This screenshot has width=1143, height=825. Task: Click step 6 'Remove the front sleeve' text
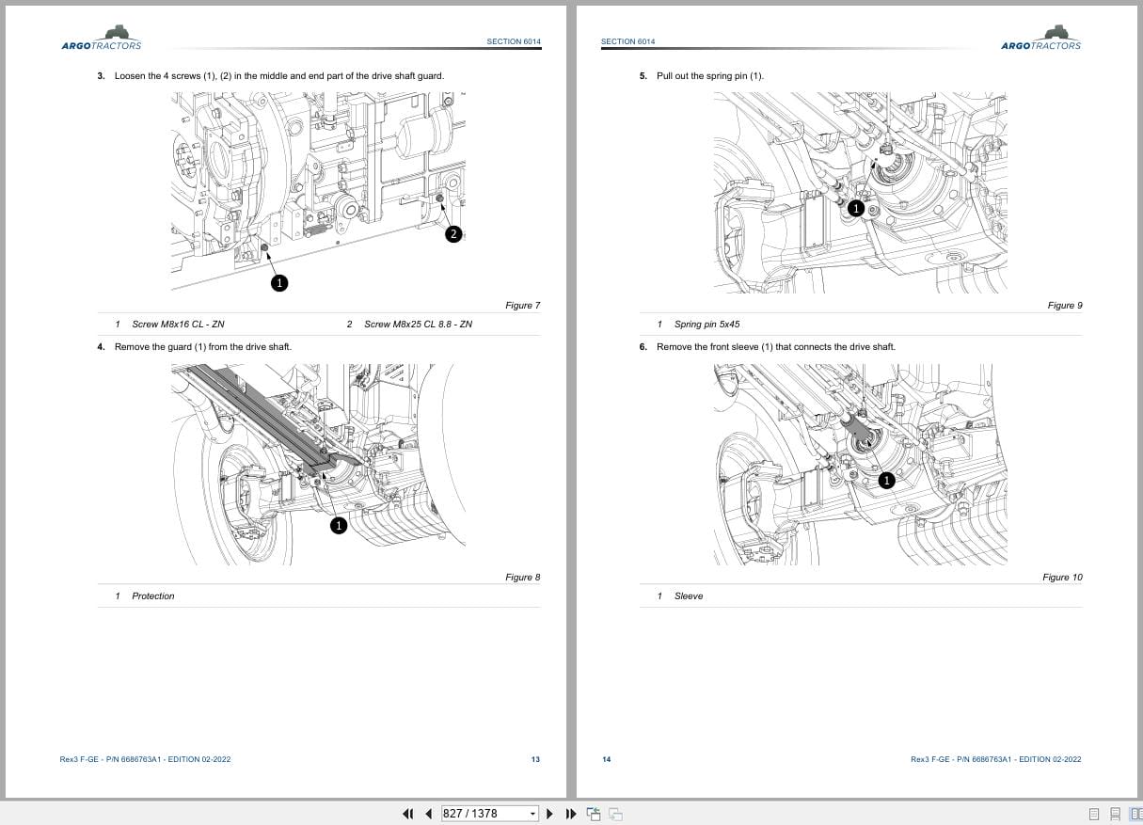point(776,347)
